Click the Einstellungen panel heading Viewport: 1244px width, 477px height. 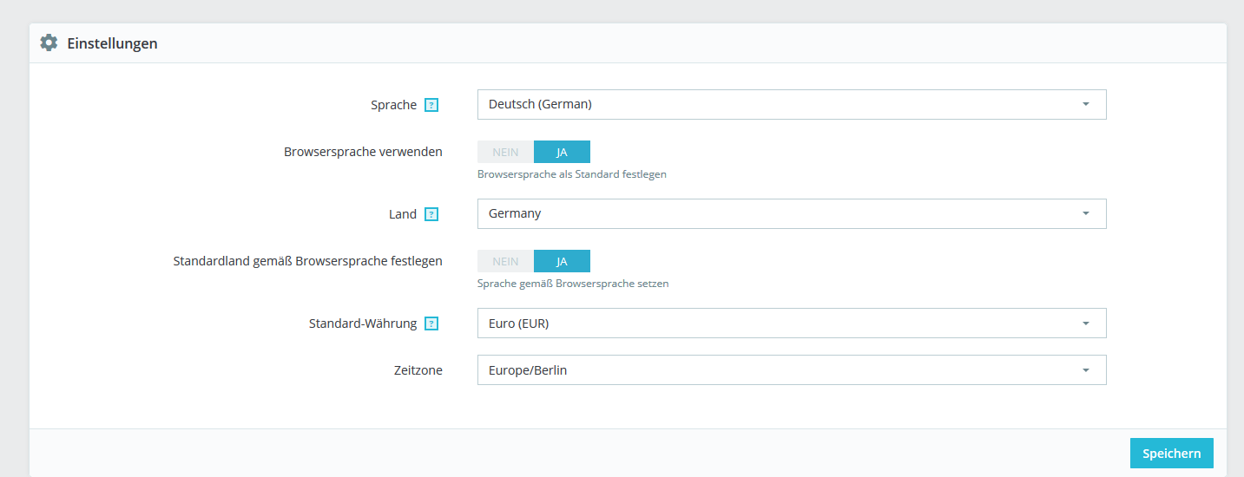112,43
